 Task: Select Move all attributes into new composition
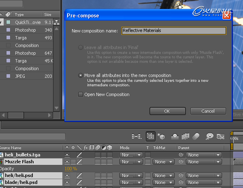[x=81, y=75]
